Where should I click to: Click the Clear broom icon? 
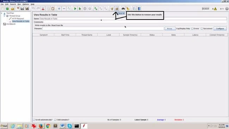[112, 8]
